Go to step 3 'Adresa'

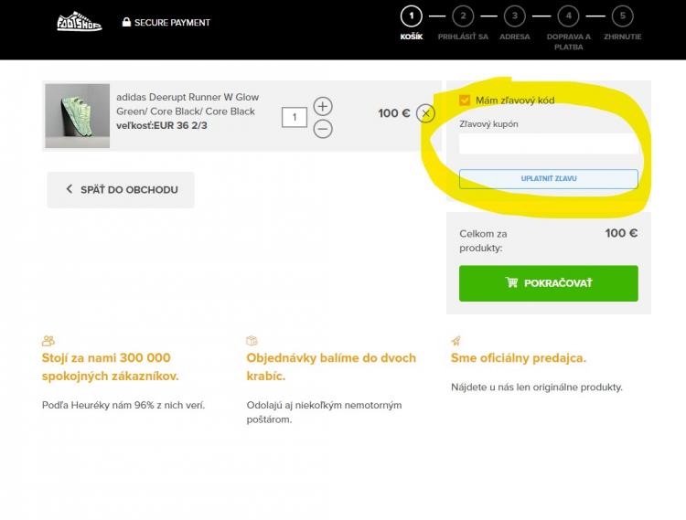515,24
